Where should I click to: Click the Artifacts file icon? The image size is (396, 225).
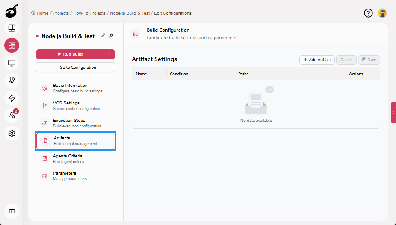tap(45, 141)
